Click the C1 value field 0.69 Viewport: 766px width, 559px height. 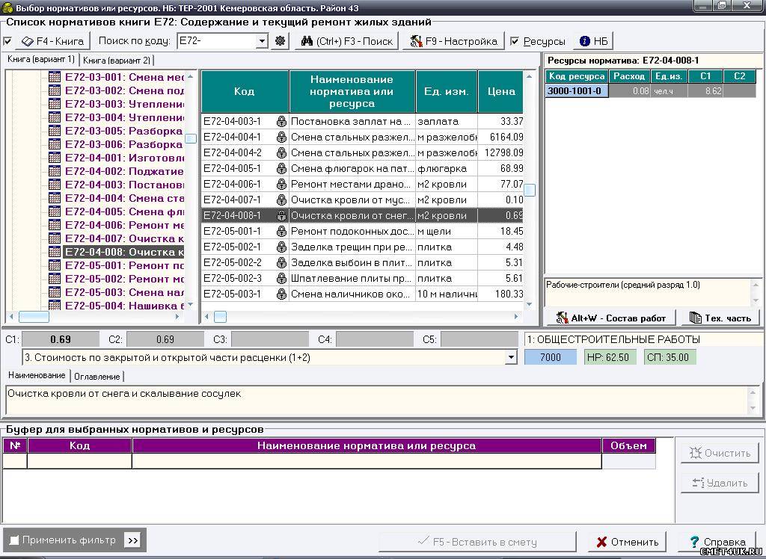61,339
